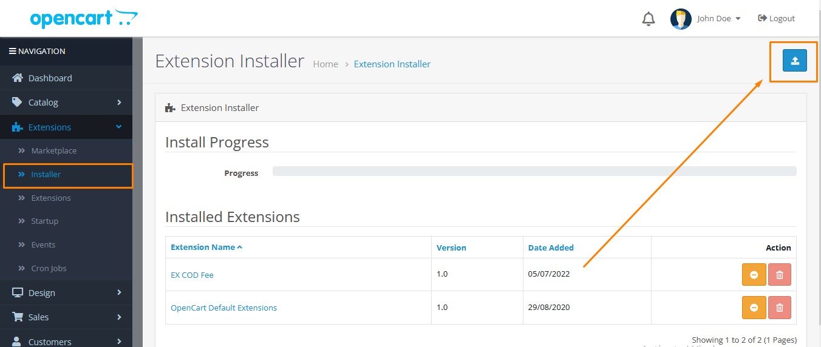821x347 pixels.
Task: Click the blue upload extension button
Action: pos(794,61)
